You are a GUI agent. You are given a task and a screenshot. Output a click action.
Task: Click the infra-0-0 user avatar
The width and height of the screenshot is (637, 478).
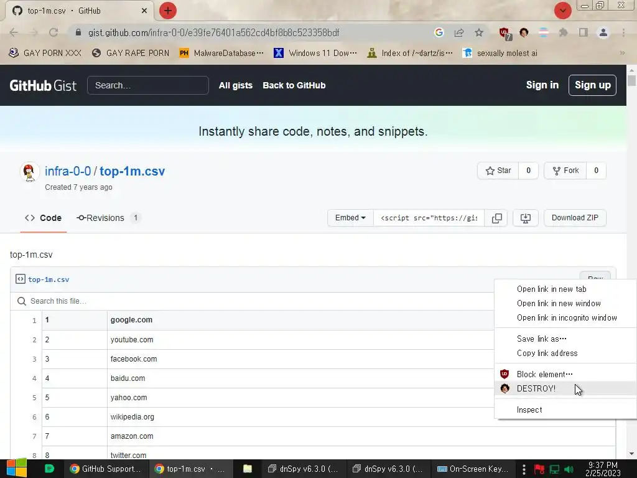[29, 172]
